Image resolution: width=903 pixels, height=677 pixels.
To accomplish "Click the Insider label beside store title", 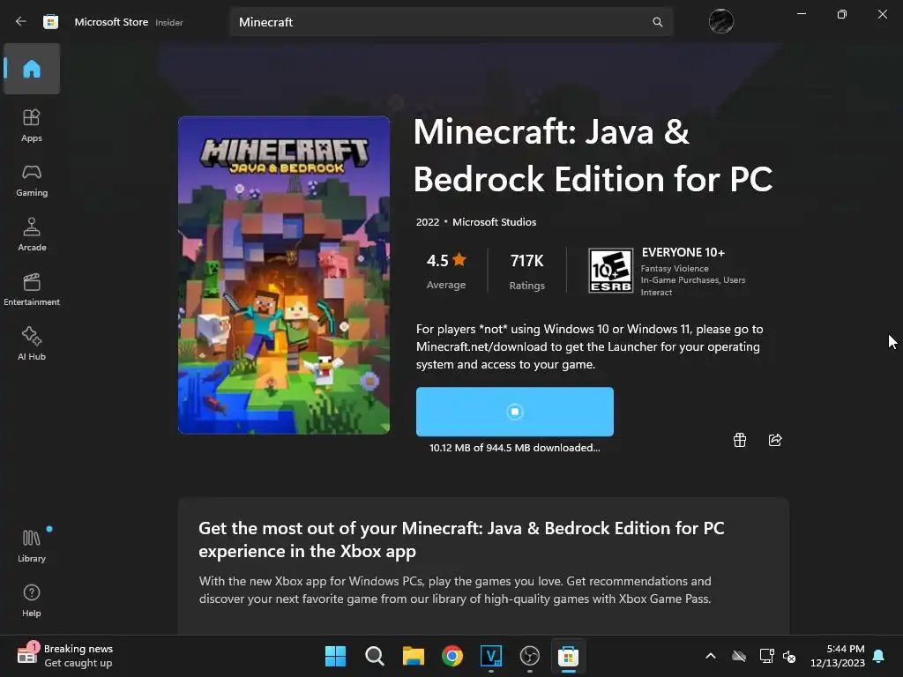I will click(169, 22).
